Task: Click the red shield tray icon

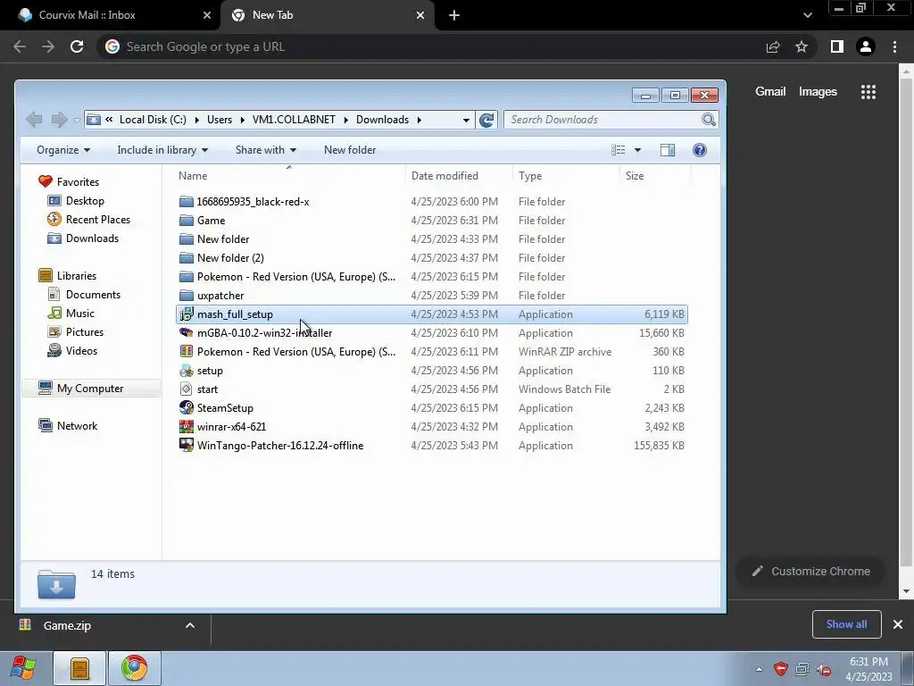Action: (x=780, y=668)
